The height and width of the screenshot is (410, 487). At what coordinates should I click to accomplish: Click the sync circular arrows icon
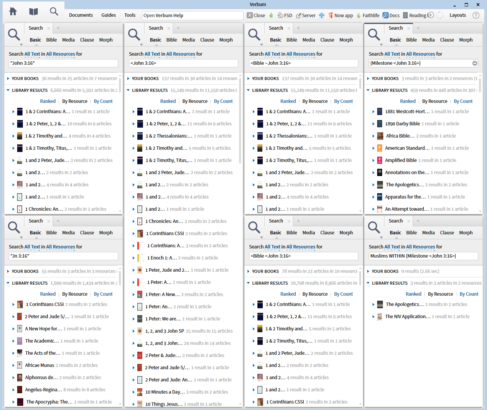click(x=440, y=15)
